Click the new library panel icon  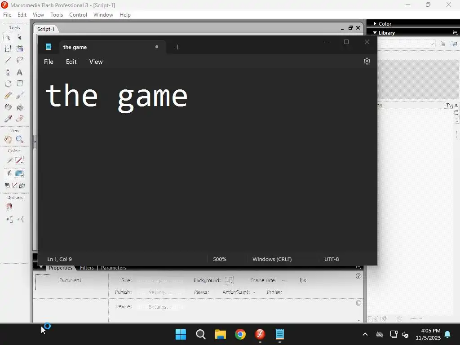(454, 44)
